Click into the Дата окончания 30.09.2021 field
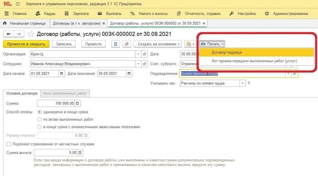The width and height of the screenshot is (318, 176). 111,74
